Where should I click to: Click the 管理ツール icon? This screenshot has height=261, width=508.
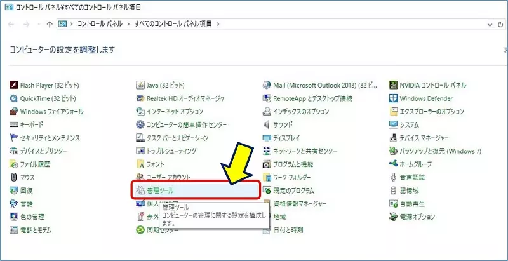[x=140, y=191]
